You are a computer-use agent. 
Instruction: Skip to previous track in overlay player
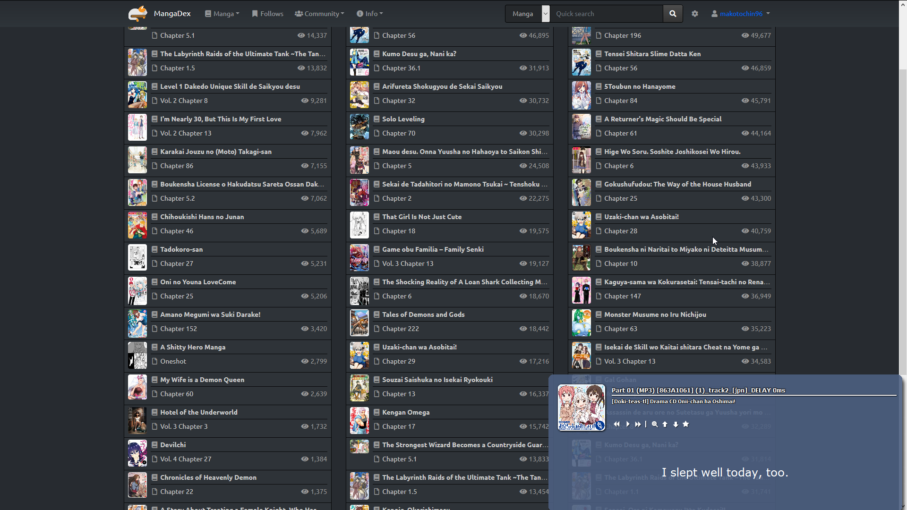tap(617, 424)
